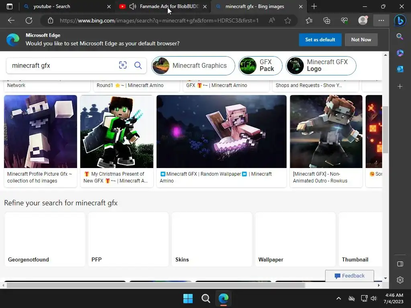Click the browser address bar URL
Screen dimensions: 411x308
(159, 20)
